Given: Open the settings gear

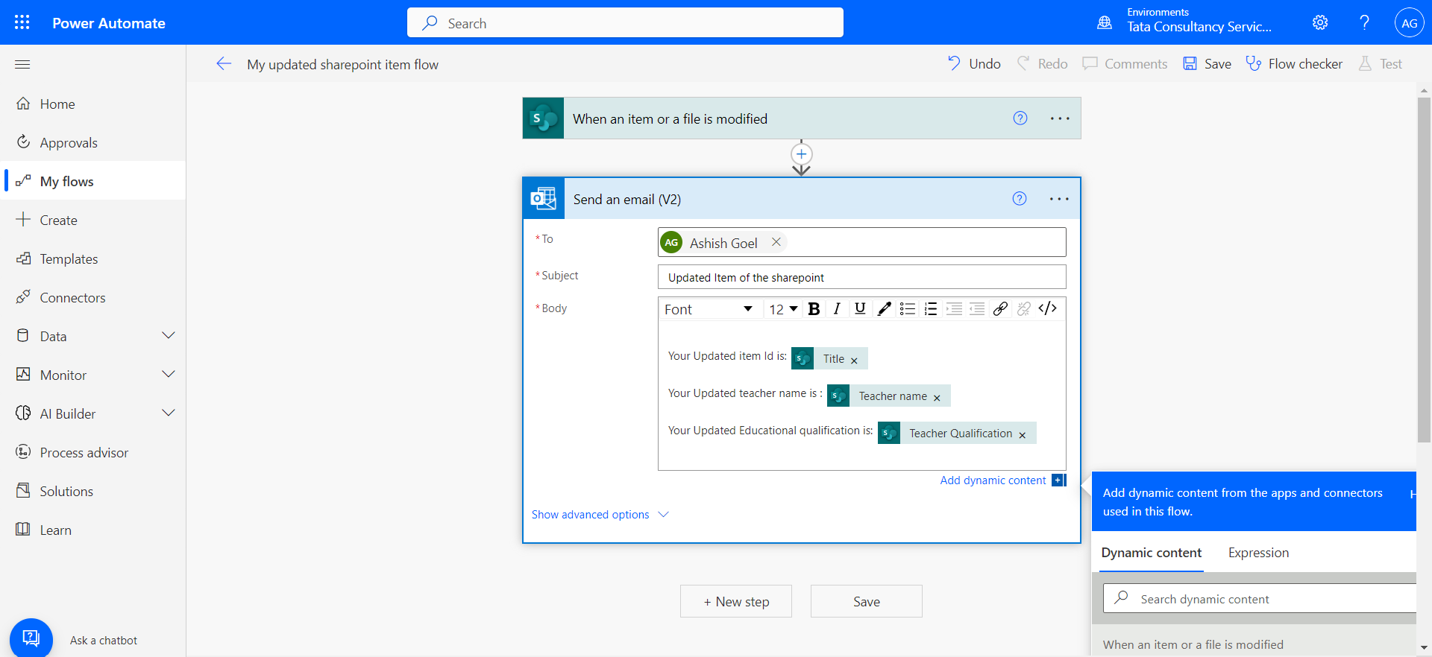Looking at the screenshot, I should point(1319,22).
